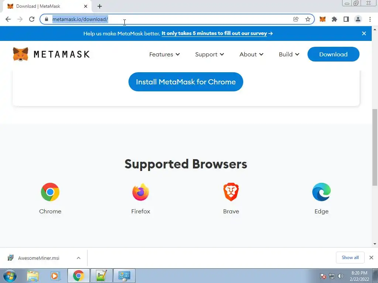378x283 pixels.
Task: Switch to Chrome in the taskbar
Action: click(x=79, y=276)
